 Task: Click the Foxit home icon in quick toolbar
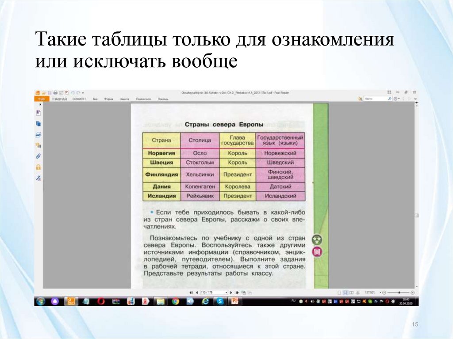[38, 93]
